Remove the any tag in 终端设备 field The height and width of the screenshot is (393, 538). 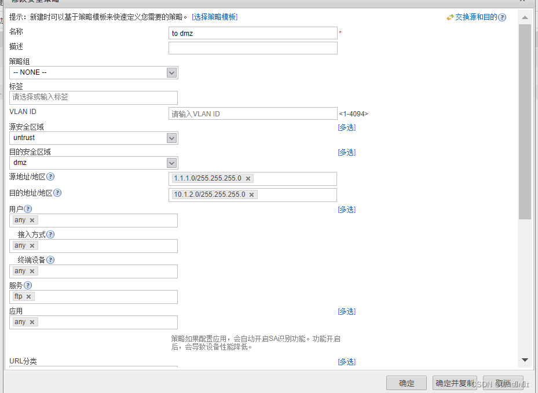[x=32, y=271]
